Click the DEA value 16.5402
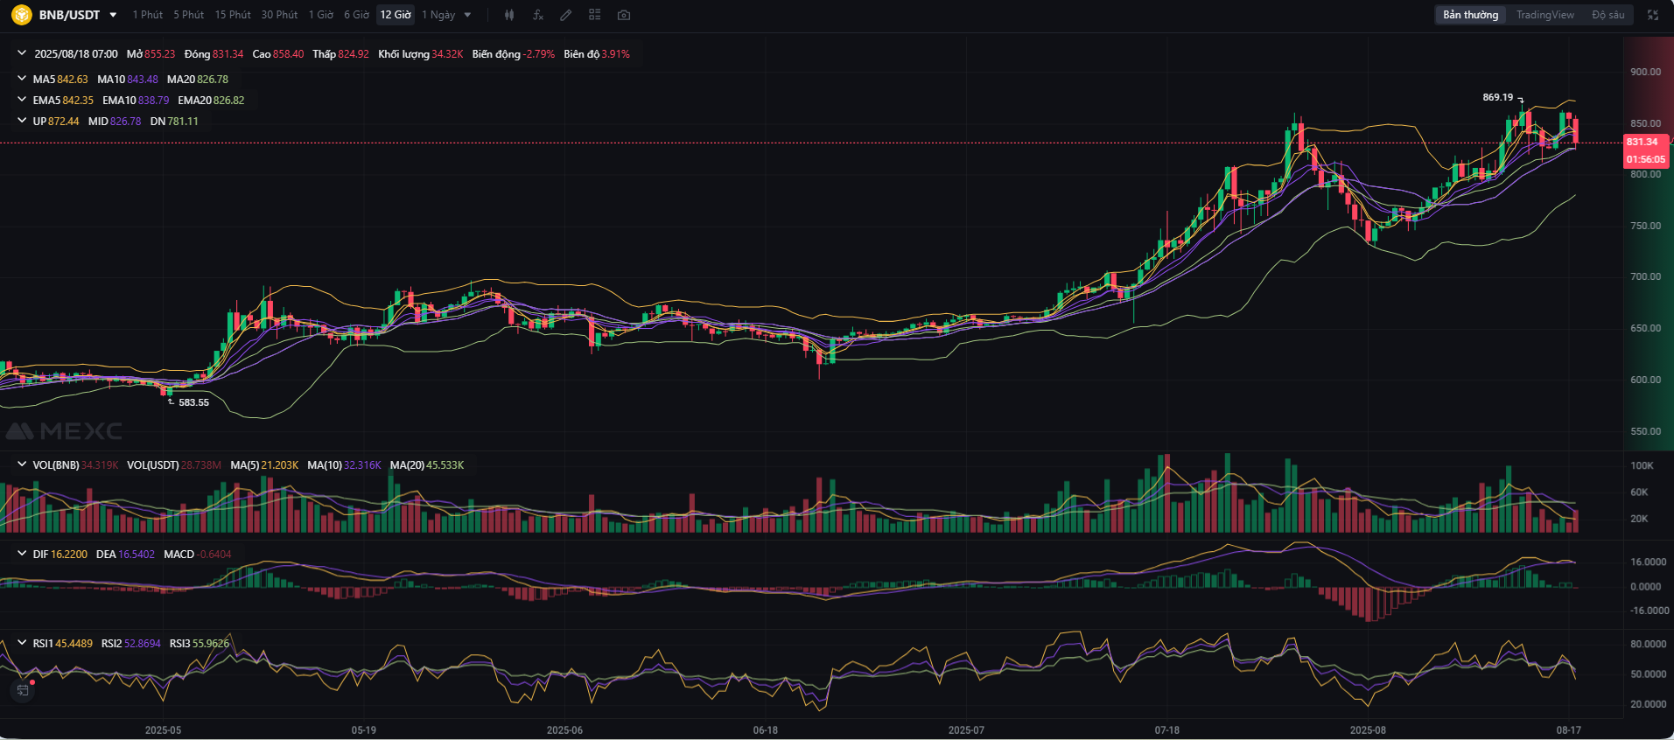 [137, 554]
